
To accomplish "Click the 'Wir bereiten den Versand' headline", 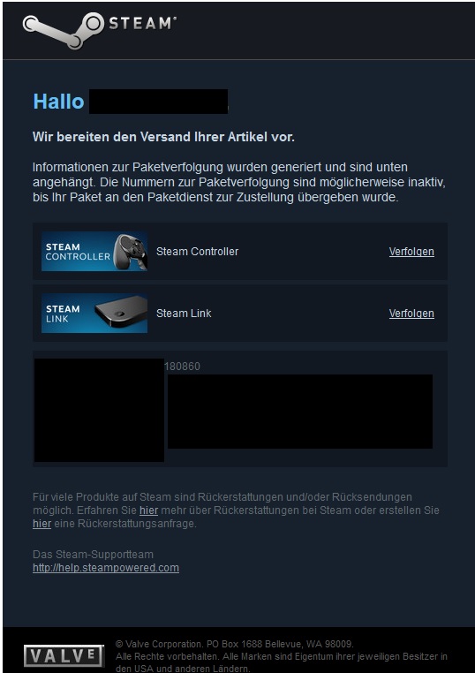I will (163, 138).
